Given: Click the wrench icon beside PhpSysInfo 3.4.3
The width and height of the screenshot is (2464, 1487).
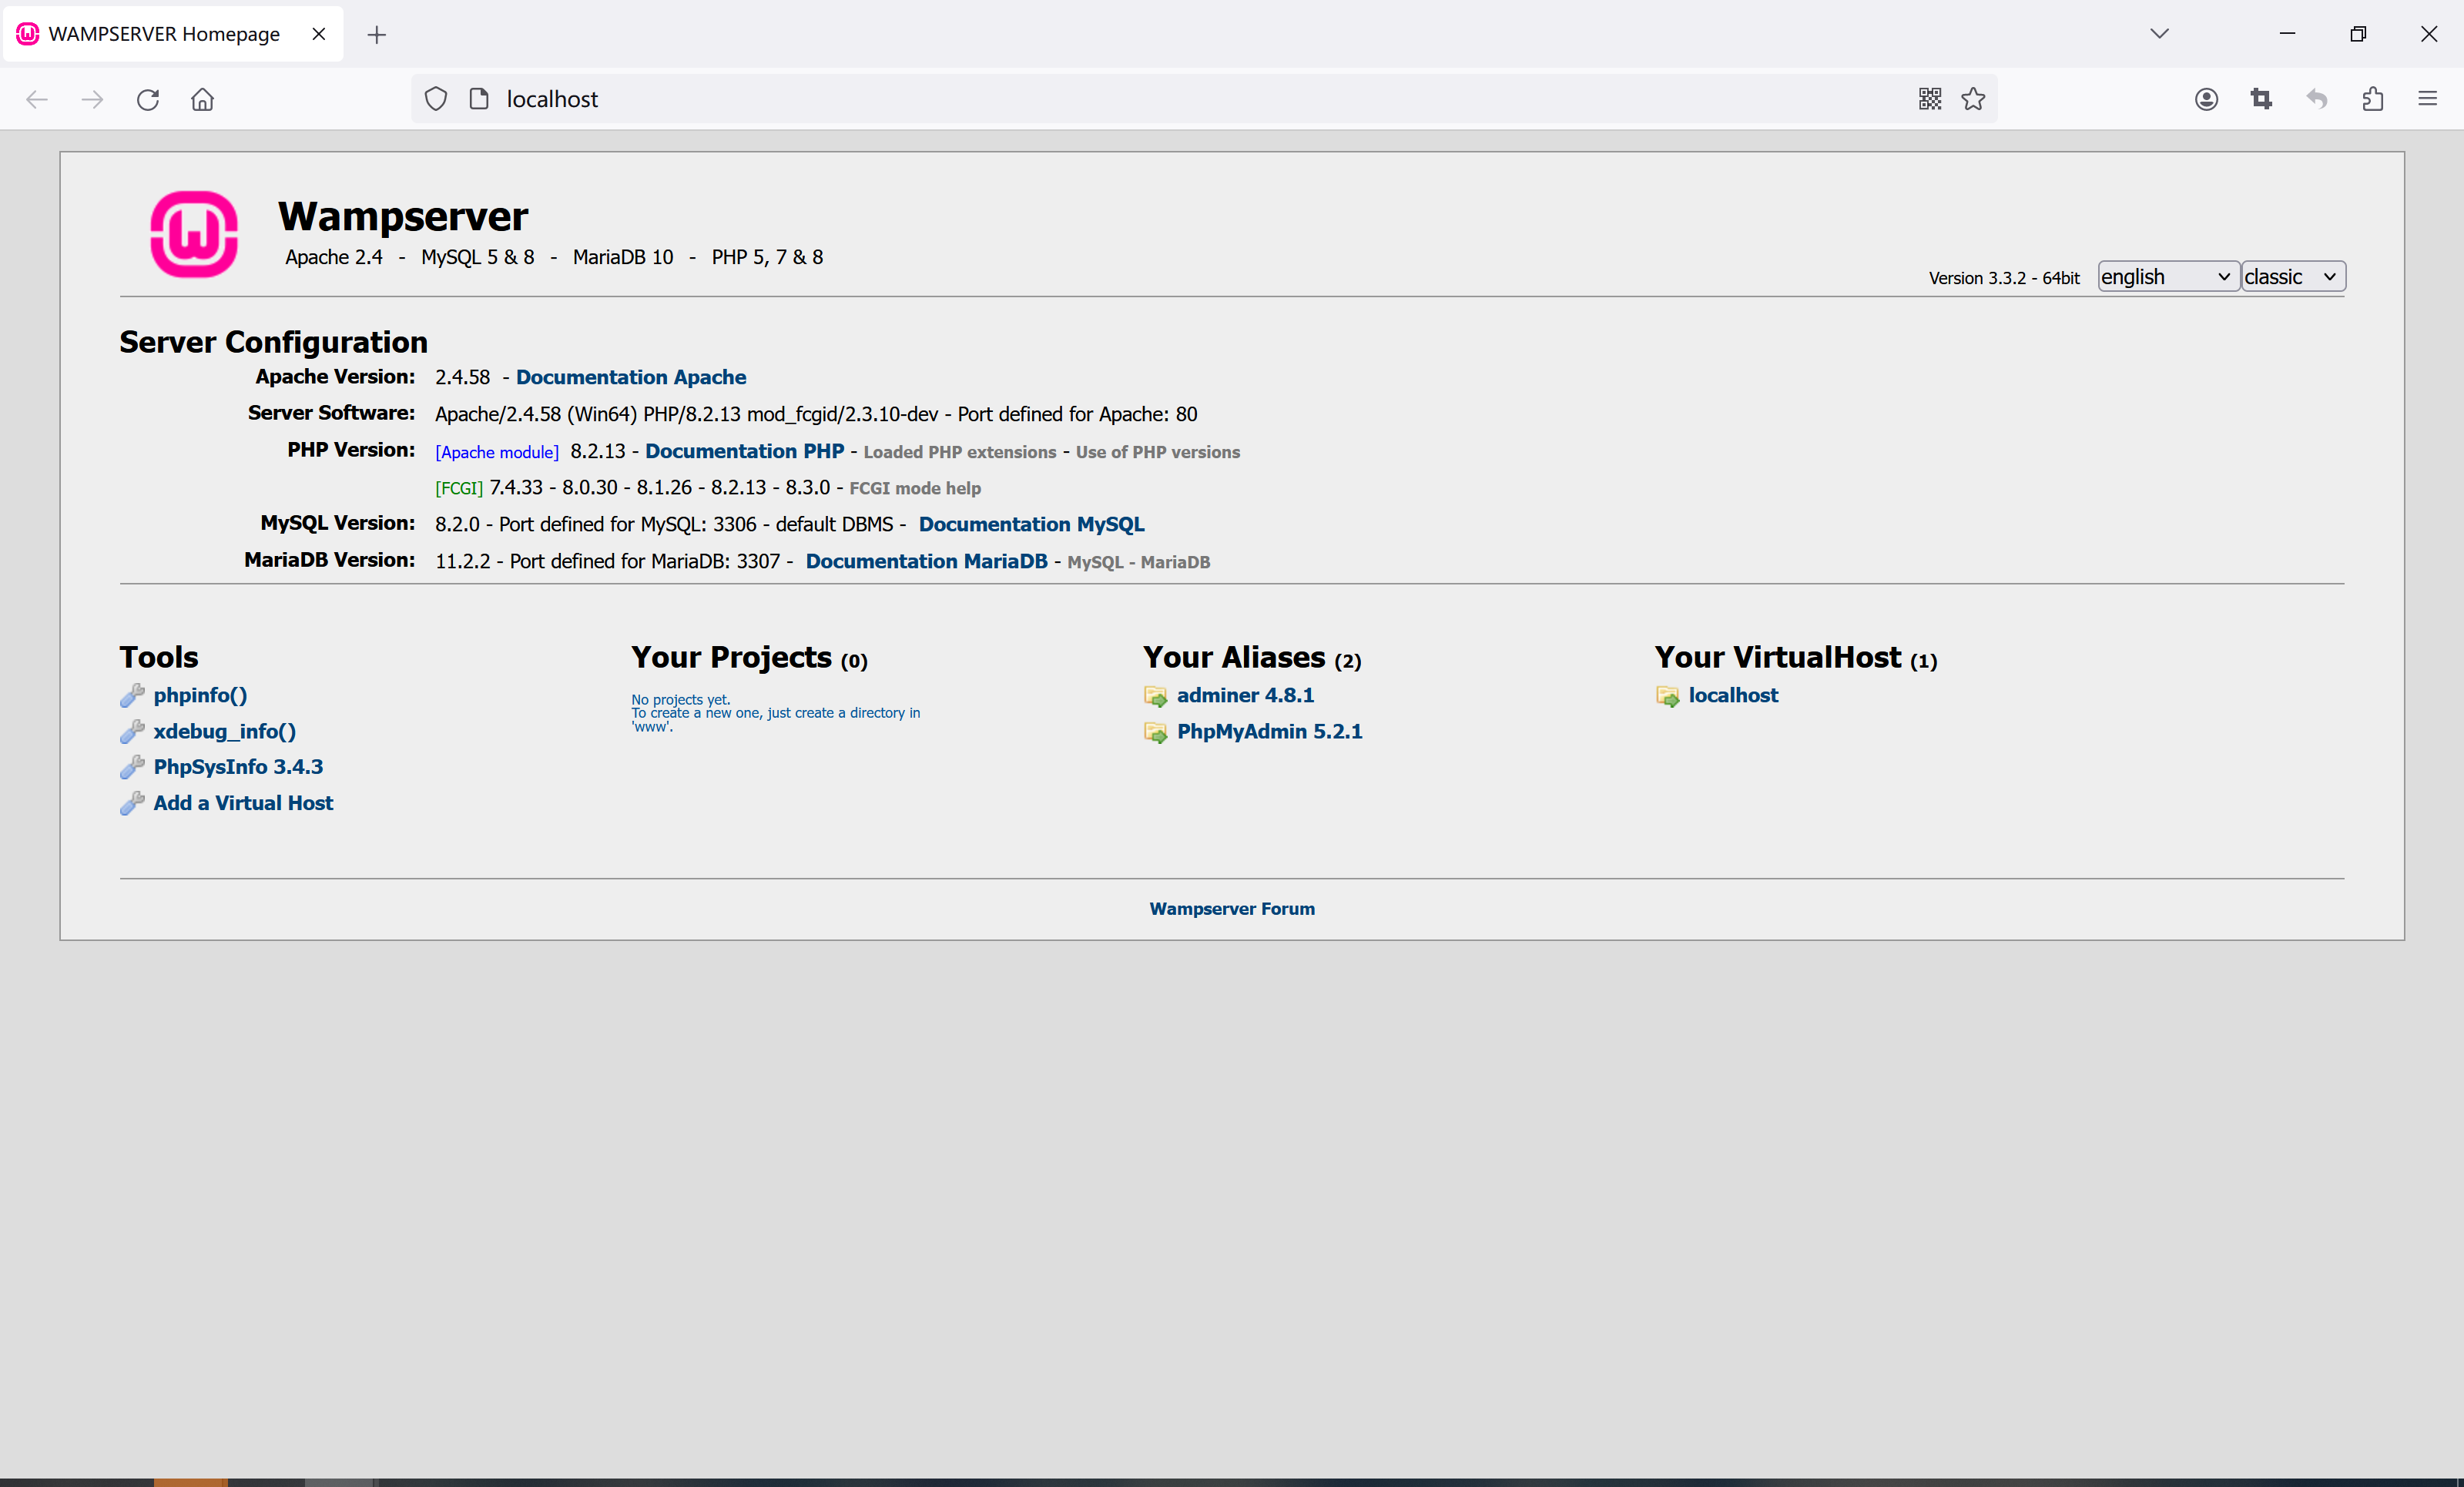Looking at the screenshot, I should click(132, 768).
